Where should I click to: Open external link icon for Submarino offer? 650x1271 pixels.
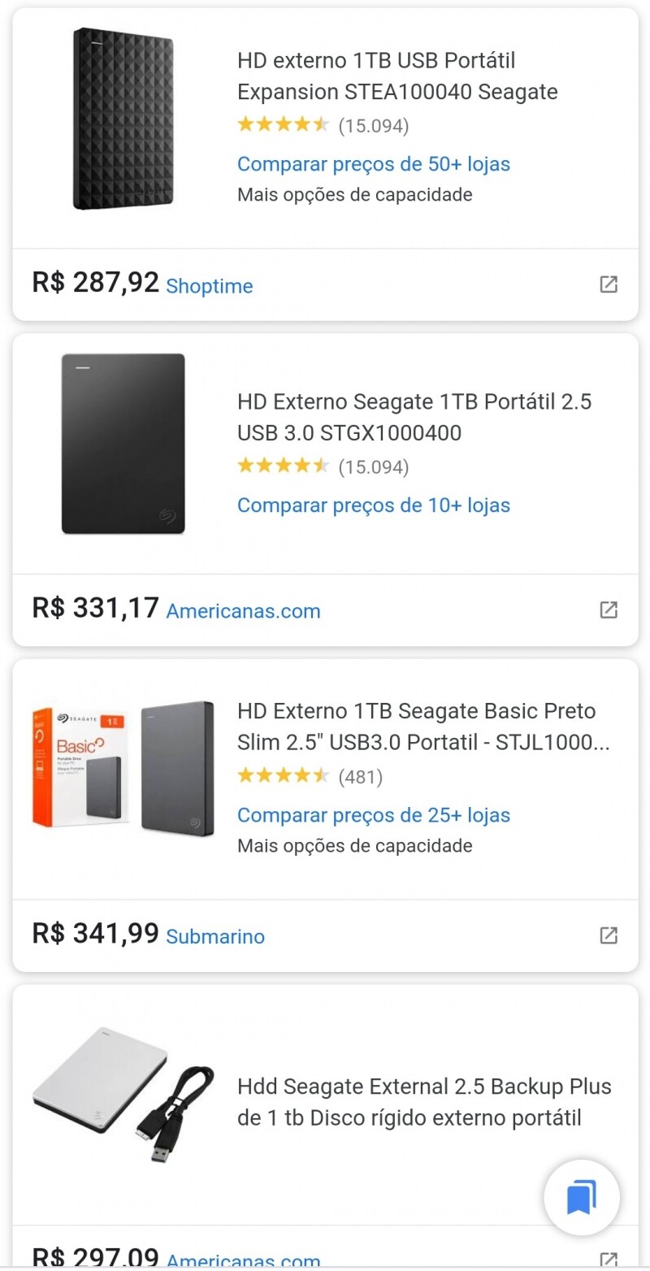608,935
